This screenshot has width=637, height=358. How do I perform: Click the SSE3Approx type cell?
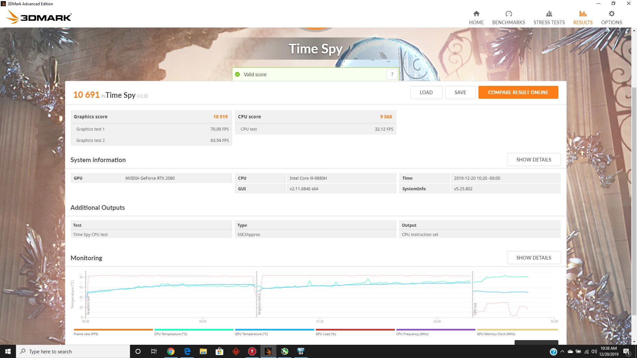pos(316,234)
